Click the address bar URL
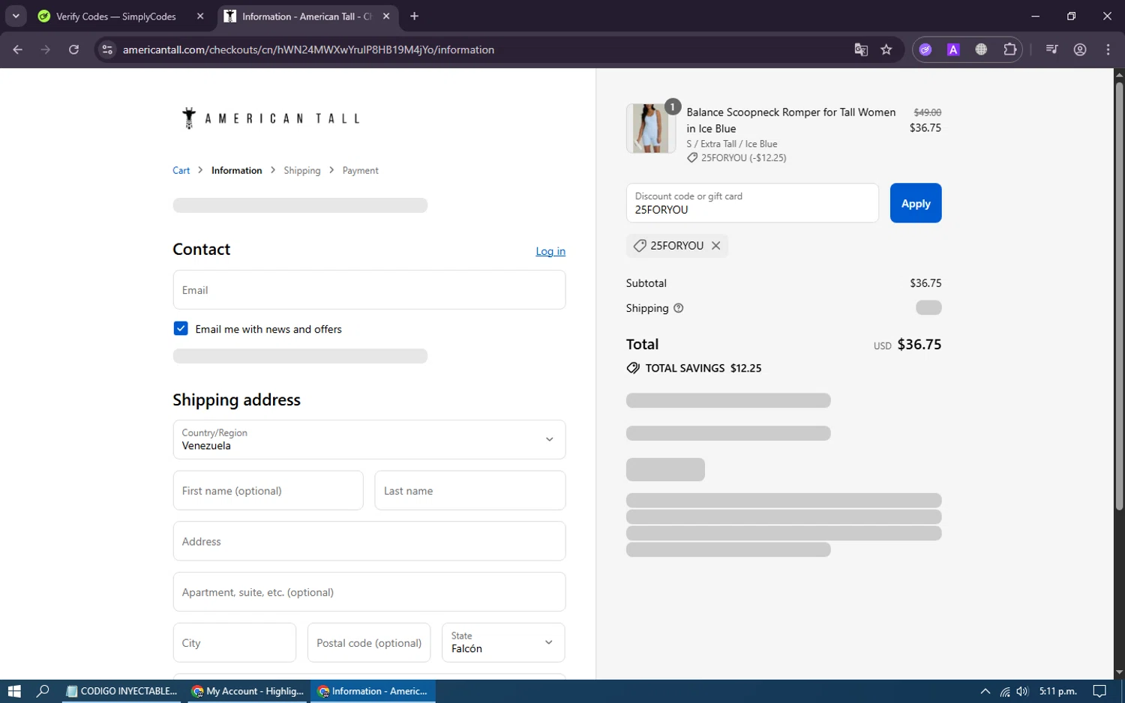 click(x=308, y=49)
